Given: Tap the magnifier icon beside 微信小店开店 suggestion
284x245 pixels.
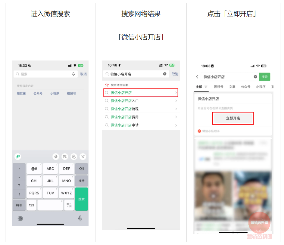Looking at the screenshot, I should tap(107, 93).
